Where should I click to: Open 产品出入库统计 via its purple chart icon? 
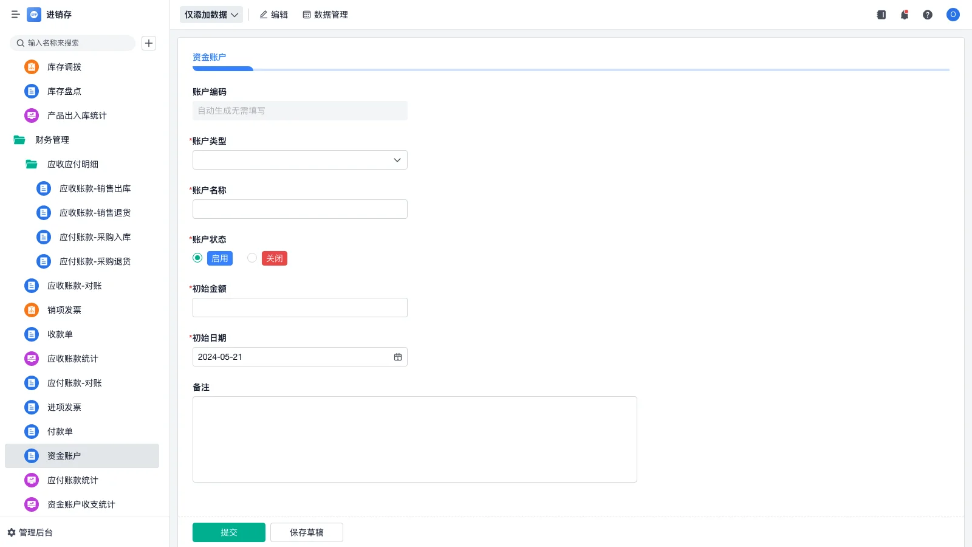tap(32, 115)
